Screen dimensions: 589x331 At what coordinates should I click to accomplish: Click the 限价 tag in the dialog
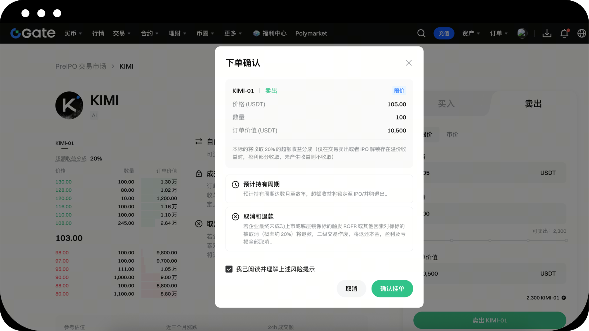click(399, 91)
